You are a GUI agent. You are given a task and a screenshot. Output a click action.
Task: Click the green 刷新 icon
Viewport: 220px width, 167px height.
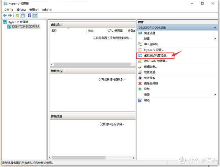click(x=140, y=89)
